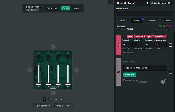Click the first fader on the module
175x112 pixels.
coord(39,76)
